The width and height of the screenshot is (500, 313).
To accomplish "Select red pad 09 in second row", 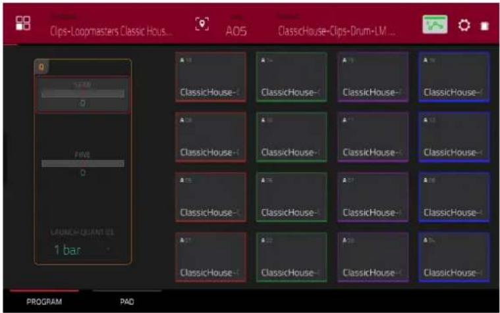I will click(x=211, y=137).
